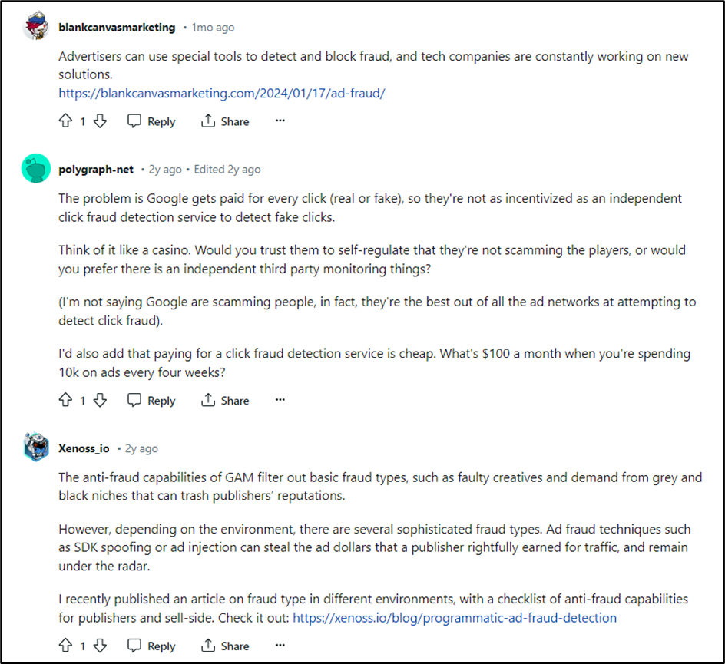Select the Xenoss_io username

click(x=84, y=448)
